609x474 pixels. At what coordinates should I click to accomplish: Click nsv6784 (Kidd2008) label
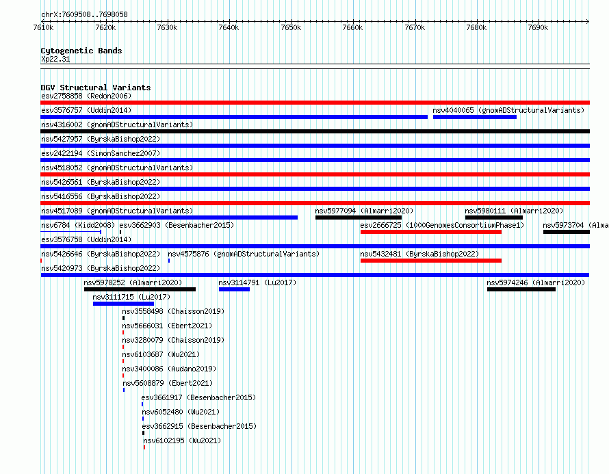78,225
